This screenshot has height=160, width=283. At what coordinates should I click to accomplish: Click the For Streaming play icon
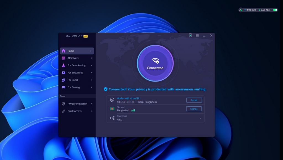63,73
